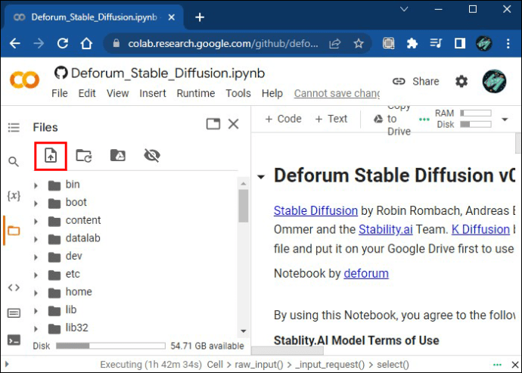Toggle show hidden files eye icon
Viewport: 522px width, 373px height.
(x=152, y=155)
